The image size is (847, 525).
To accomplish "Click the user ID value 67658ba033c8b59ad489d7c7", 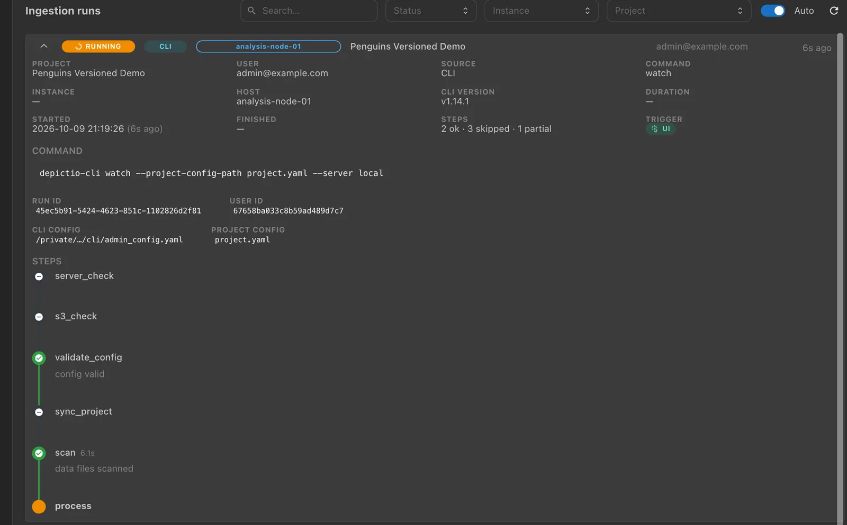I will [x=289, y=210].
